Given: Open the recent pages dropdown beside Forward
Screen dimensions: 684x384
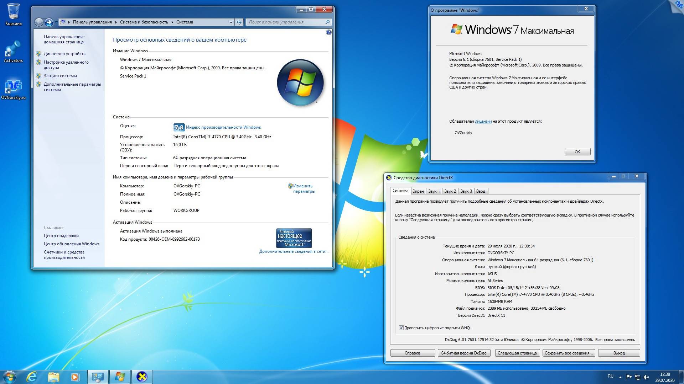Looking at the screenshot, I should [56, 22].
